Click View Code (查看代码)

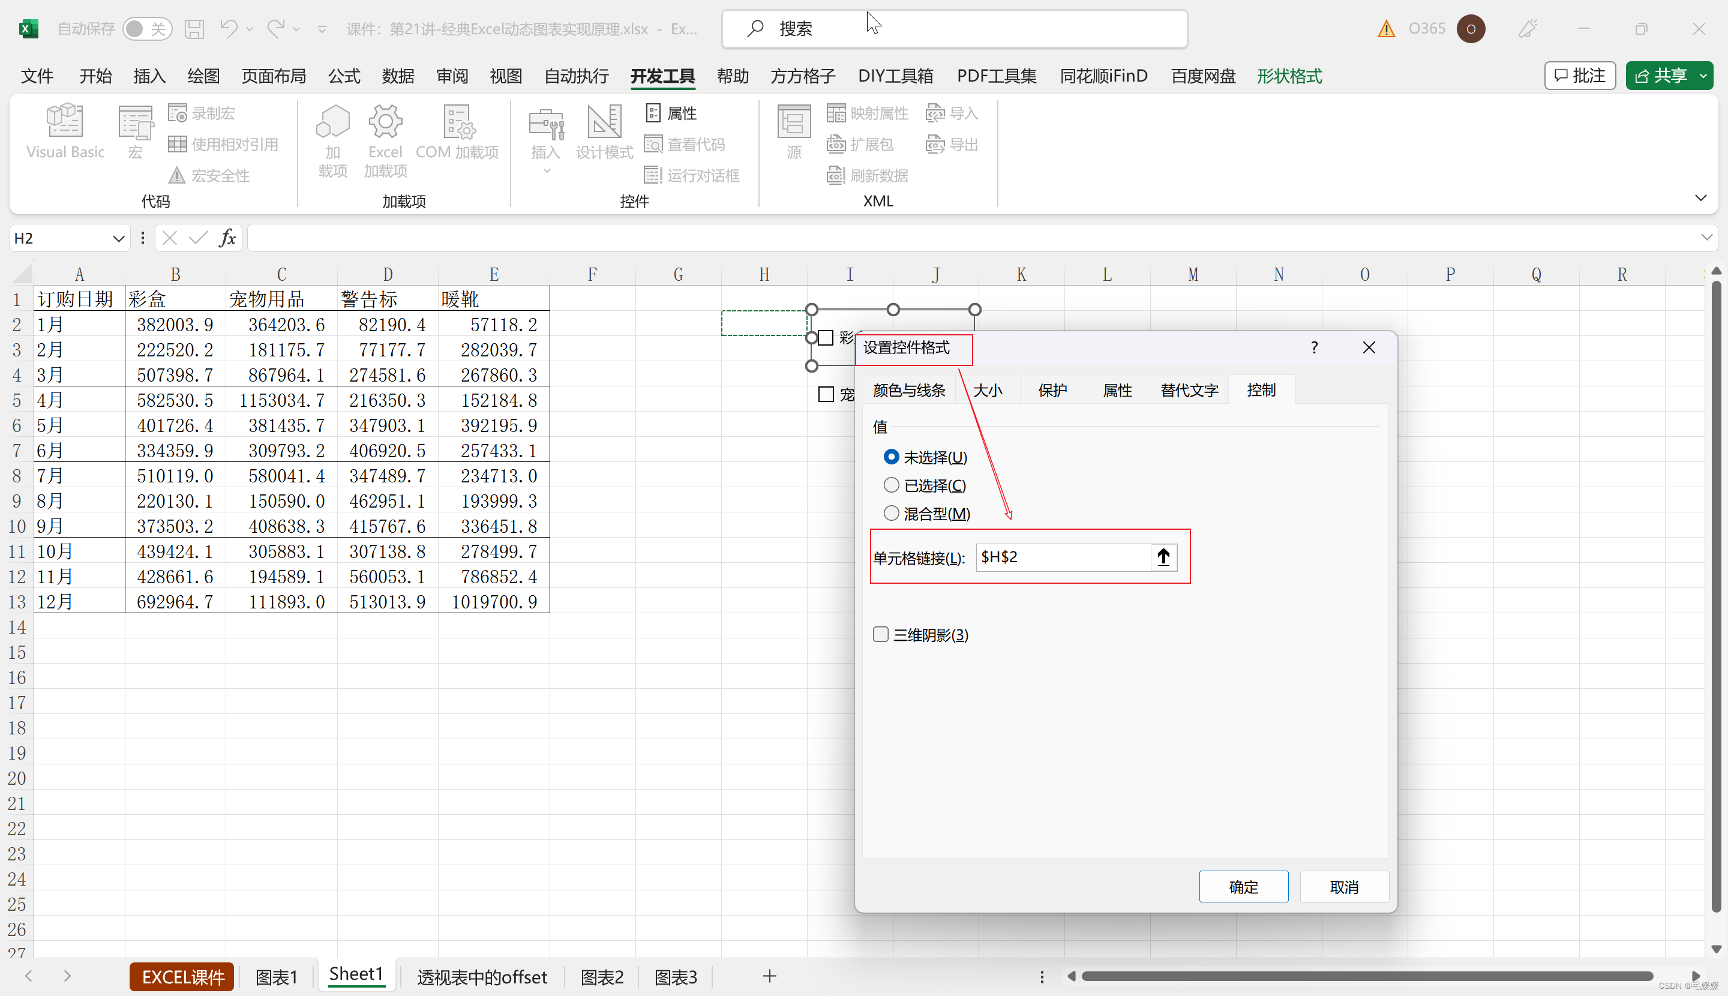point(685,145)
